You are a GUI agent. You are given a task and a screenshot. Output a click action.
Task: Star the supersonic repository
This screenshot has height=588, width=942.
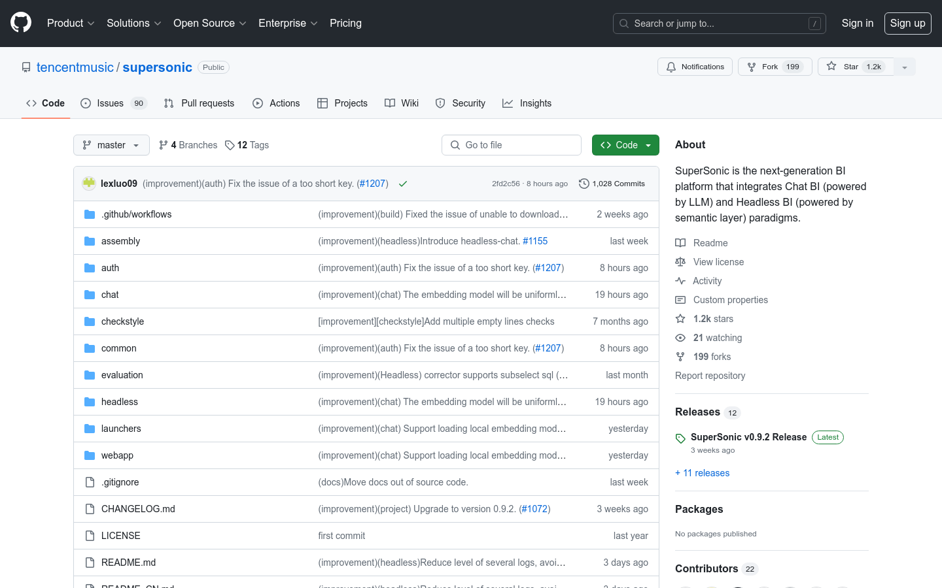point(856,67)
